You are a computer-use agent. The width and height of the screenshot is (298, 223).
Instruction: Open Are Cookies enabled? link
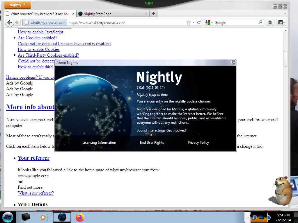pos(38,38)
